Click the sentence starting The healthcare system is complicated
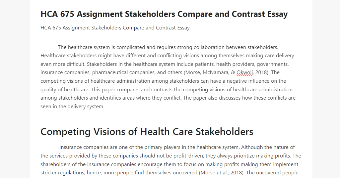 point(168,47)
